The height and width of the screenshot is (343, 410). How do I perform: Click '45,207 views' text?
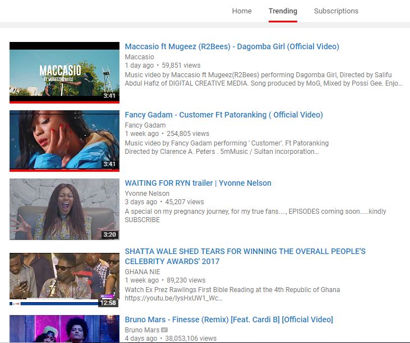[x=185, y=202]
